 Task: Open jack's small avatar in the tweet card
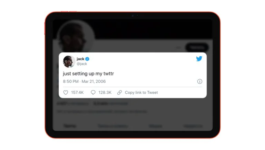pyautogui.click(x=69, y=61)
